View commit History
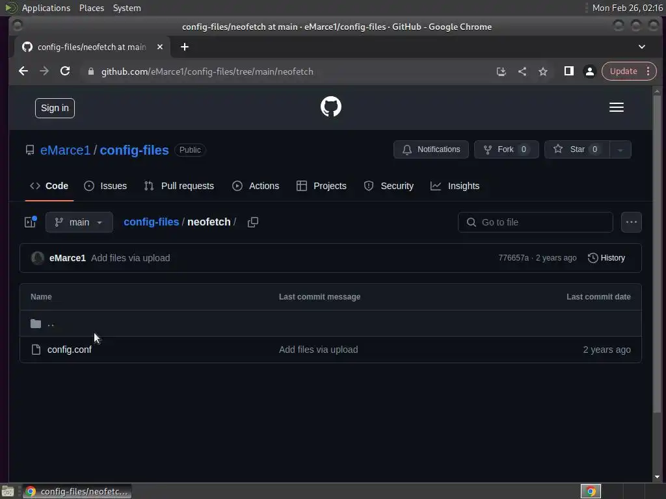Viewport: 666px width, 499px height. click(606, 257)
